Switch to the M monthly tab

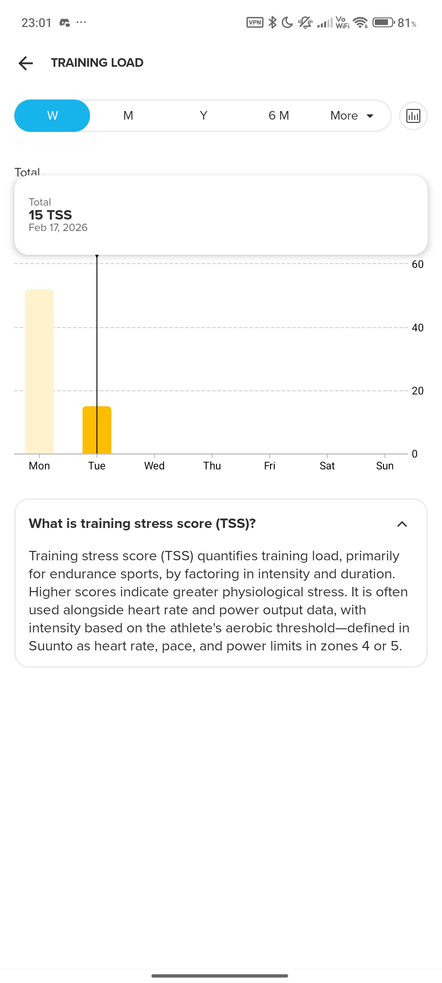(x=128, y=116)
